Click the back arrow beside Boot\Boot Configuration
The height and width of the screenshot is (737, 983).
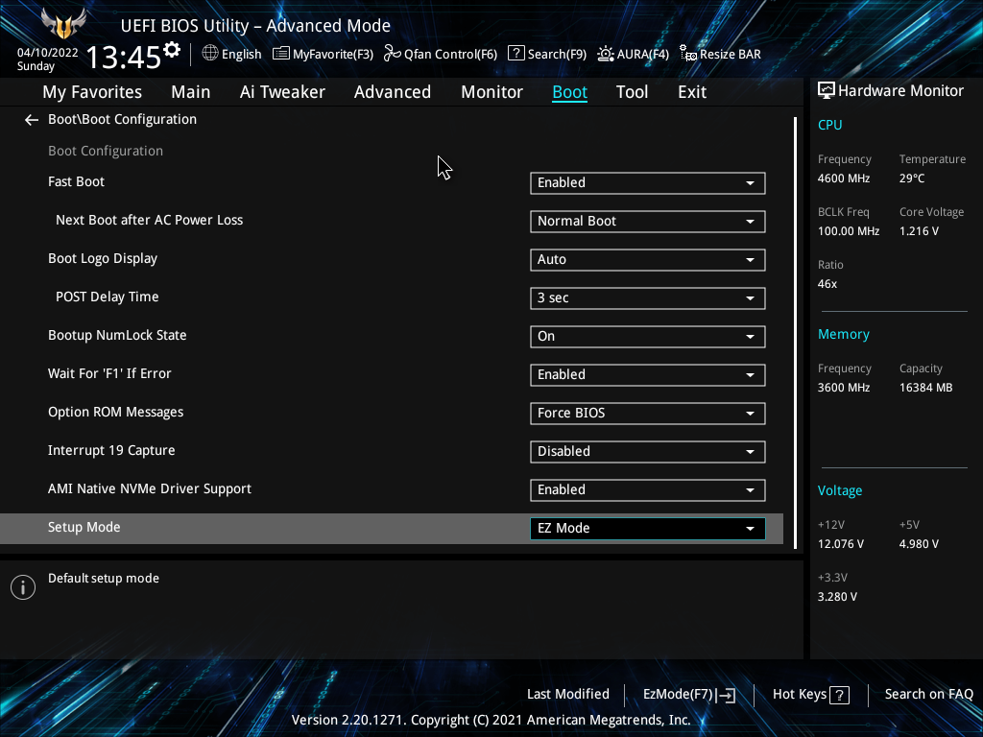32,120
